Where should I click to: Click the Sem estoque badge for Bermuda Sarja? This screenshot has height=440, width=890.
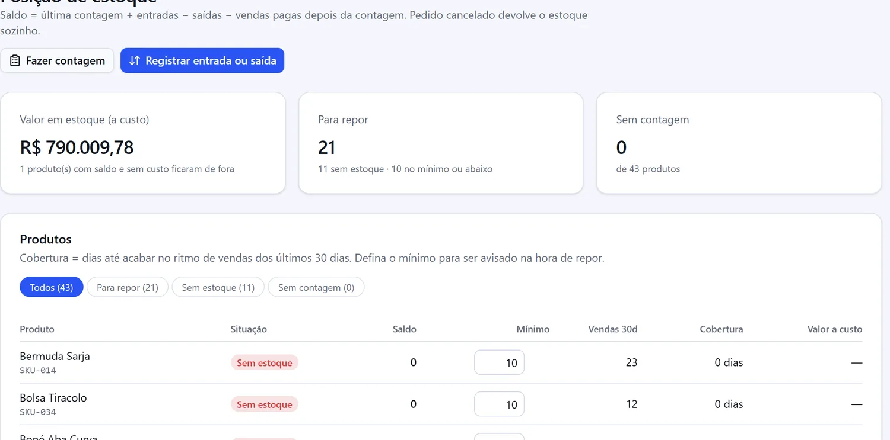tap(265, 362)
